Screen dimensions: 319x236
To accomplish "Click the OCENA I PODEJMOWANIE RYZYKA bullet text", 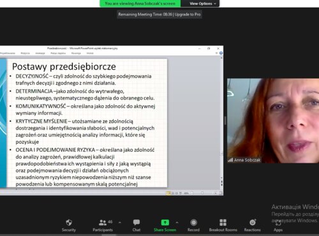I will click(x=85, y=167).
